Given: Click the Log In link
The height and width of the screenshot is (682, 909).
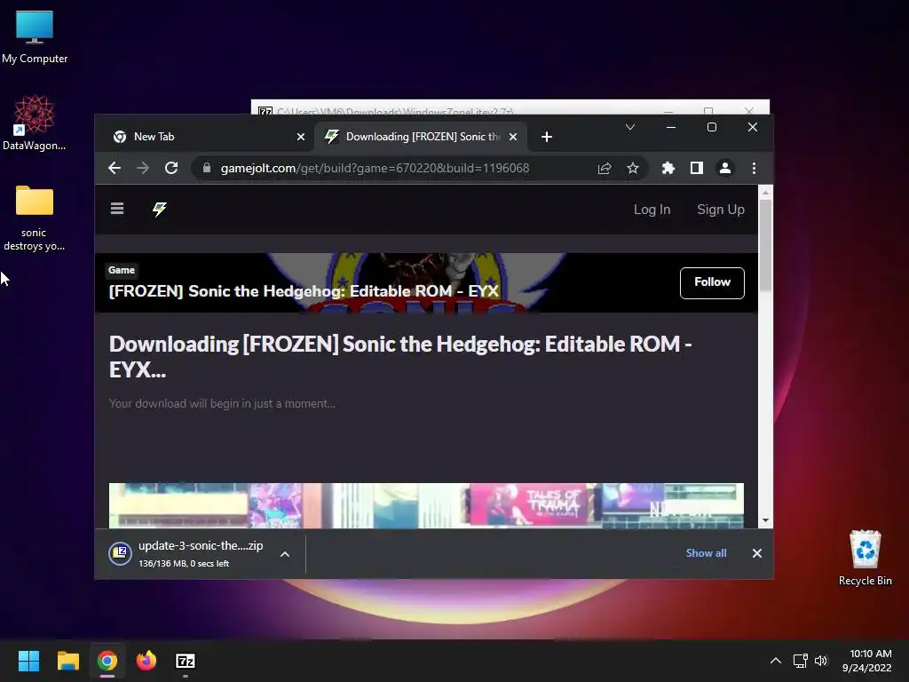Looking at the screenshot, I should (652, 210).
